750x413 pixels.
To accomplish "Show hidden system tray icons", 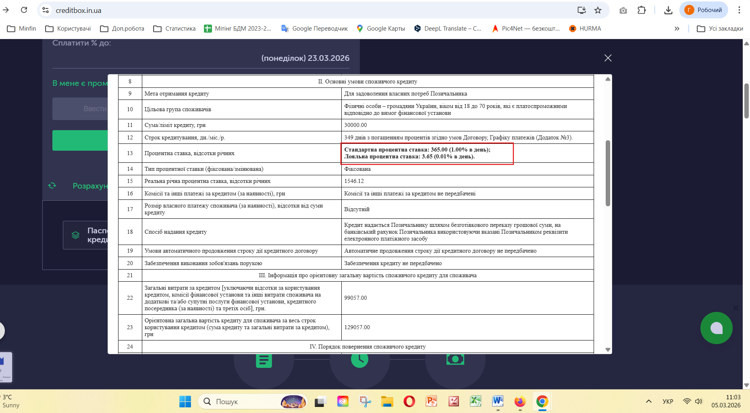I will click(649, 401).
